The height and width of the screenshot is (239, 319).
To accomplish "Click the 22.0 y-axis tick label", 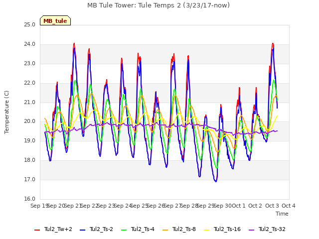I will tap(30, 83).
